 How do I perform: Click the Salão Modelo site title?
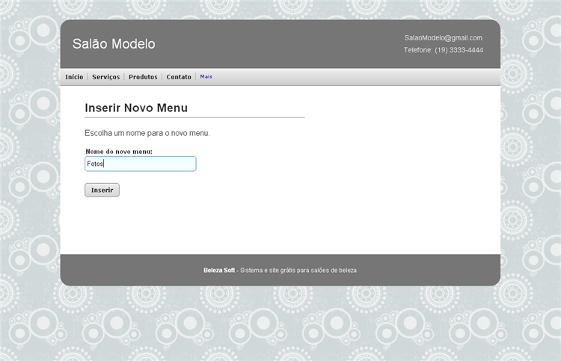click(x=114, y=44)
